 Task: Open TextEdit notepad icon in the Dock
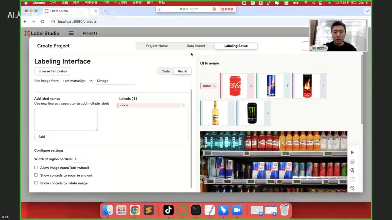[210, 210]
